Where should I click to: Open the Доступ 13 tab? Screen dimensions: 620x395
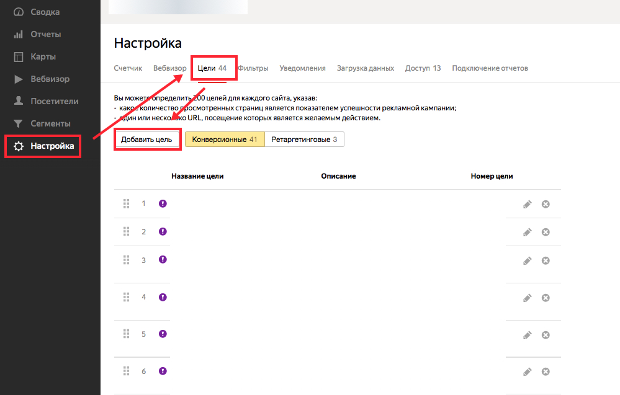pos(423,68)
